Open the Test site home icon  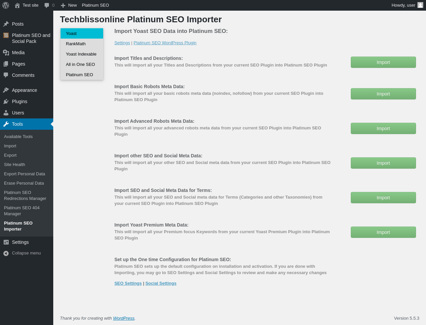17,5
